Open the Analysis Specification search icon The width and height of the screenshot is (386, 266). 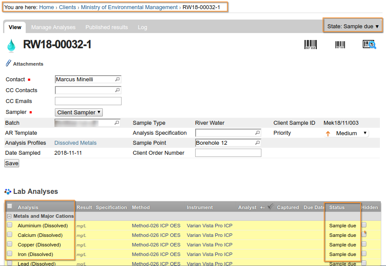point(257,133)
